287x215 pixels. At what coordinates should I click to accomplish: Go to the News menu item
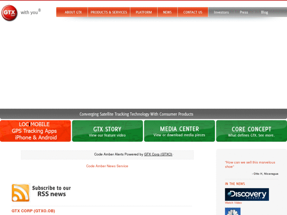(x=167, y=12)
